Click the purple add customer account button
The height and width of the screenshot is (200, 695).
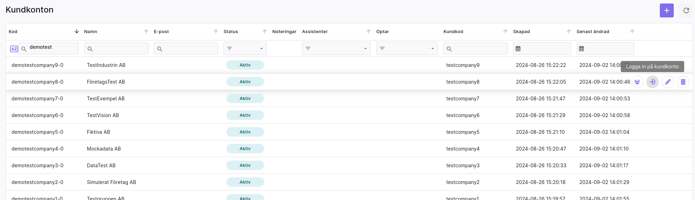click(x=666, y=10)
